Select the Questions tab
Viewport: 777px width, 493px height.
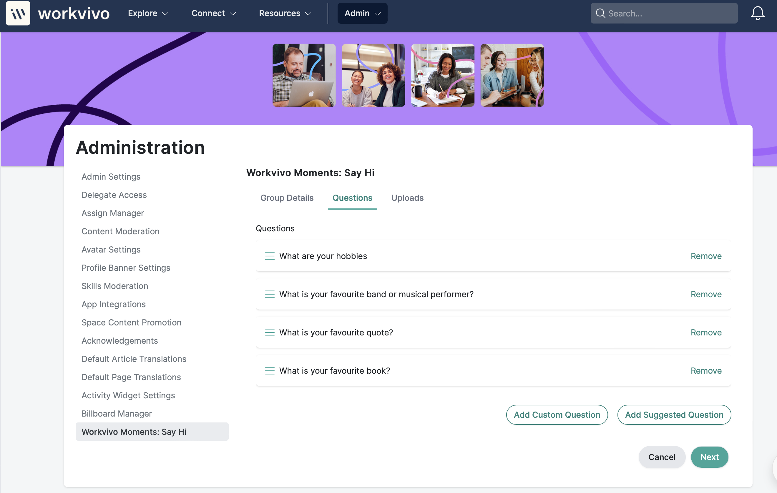point(352,198)
